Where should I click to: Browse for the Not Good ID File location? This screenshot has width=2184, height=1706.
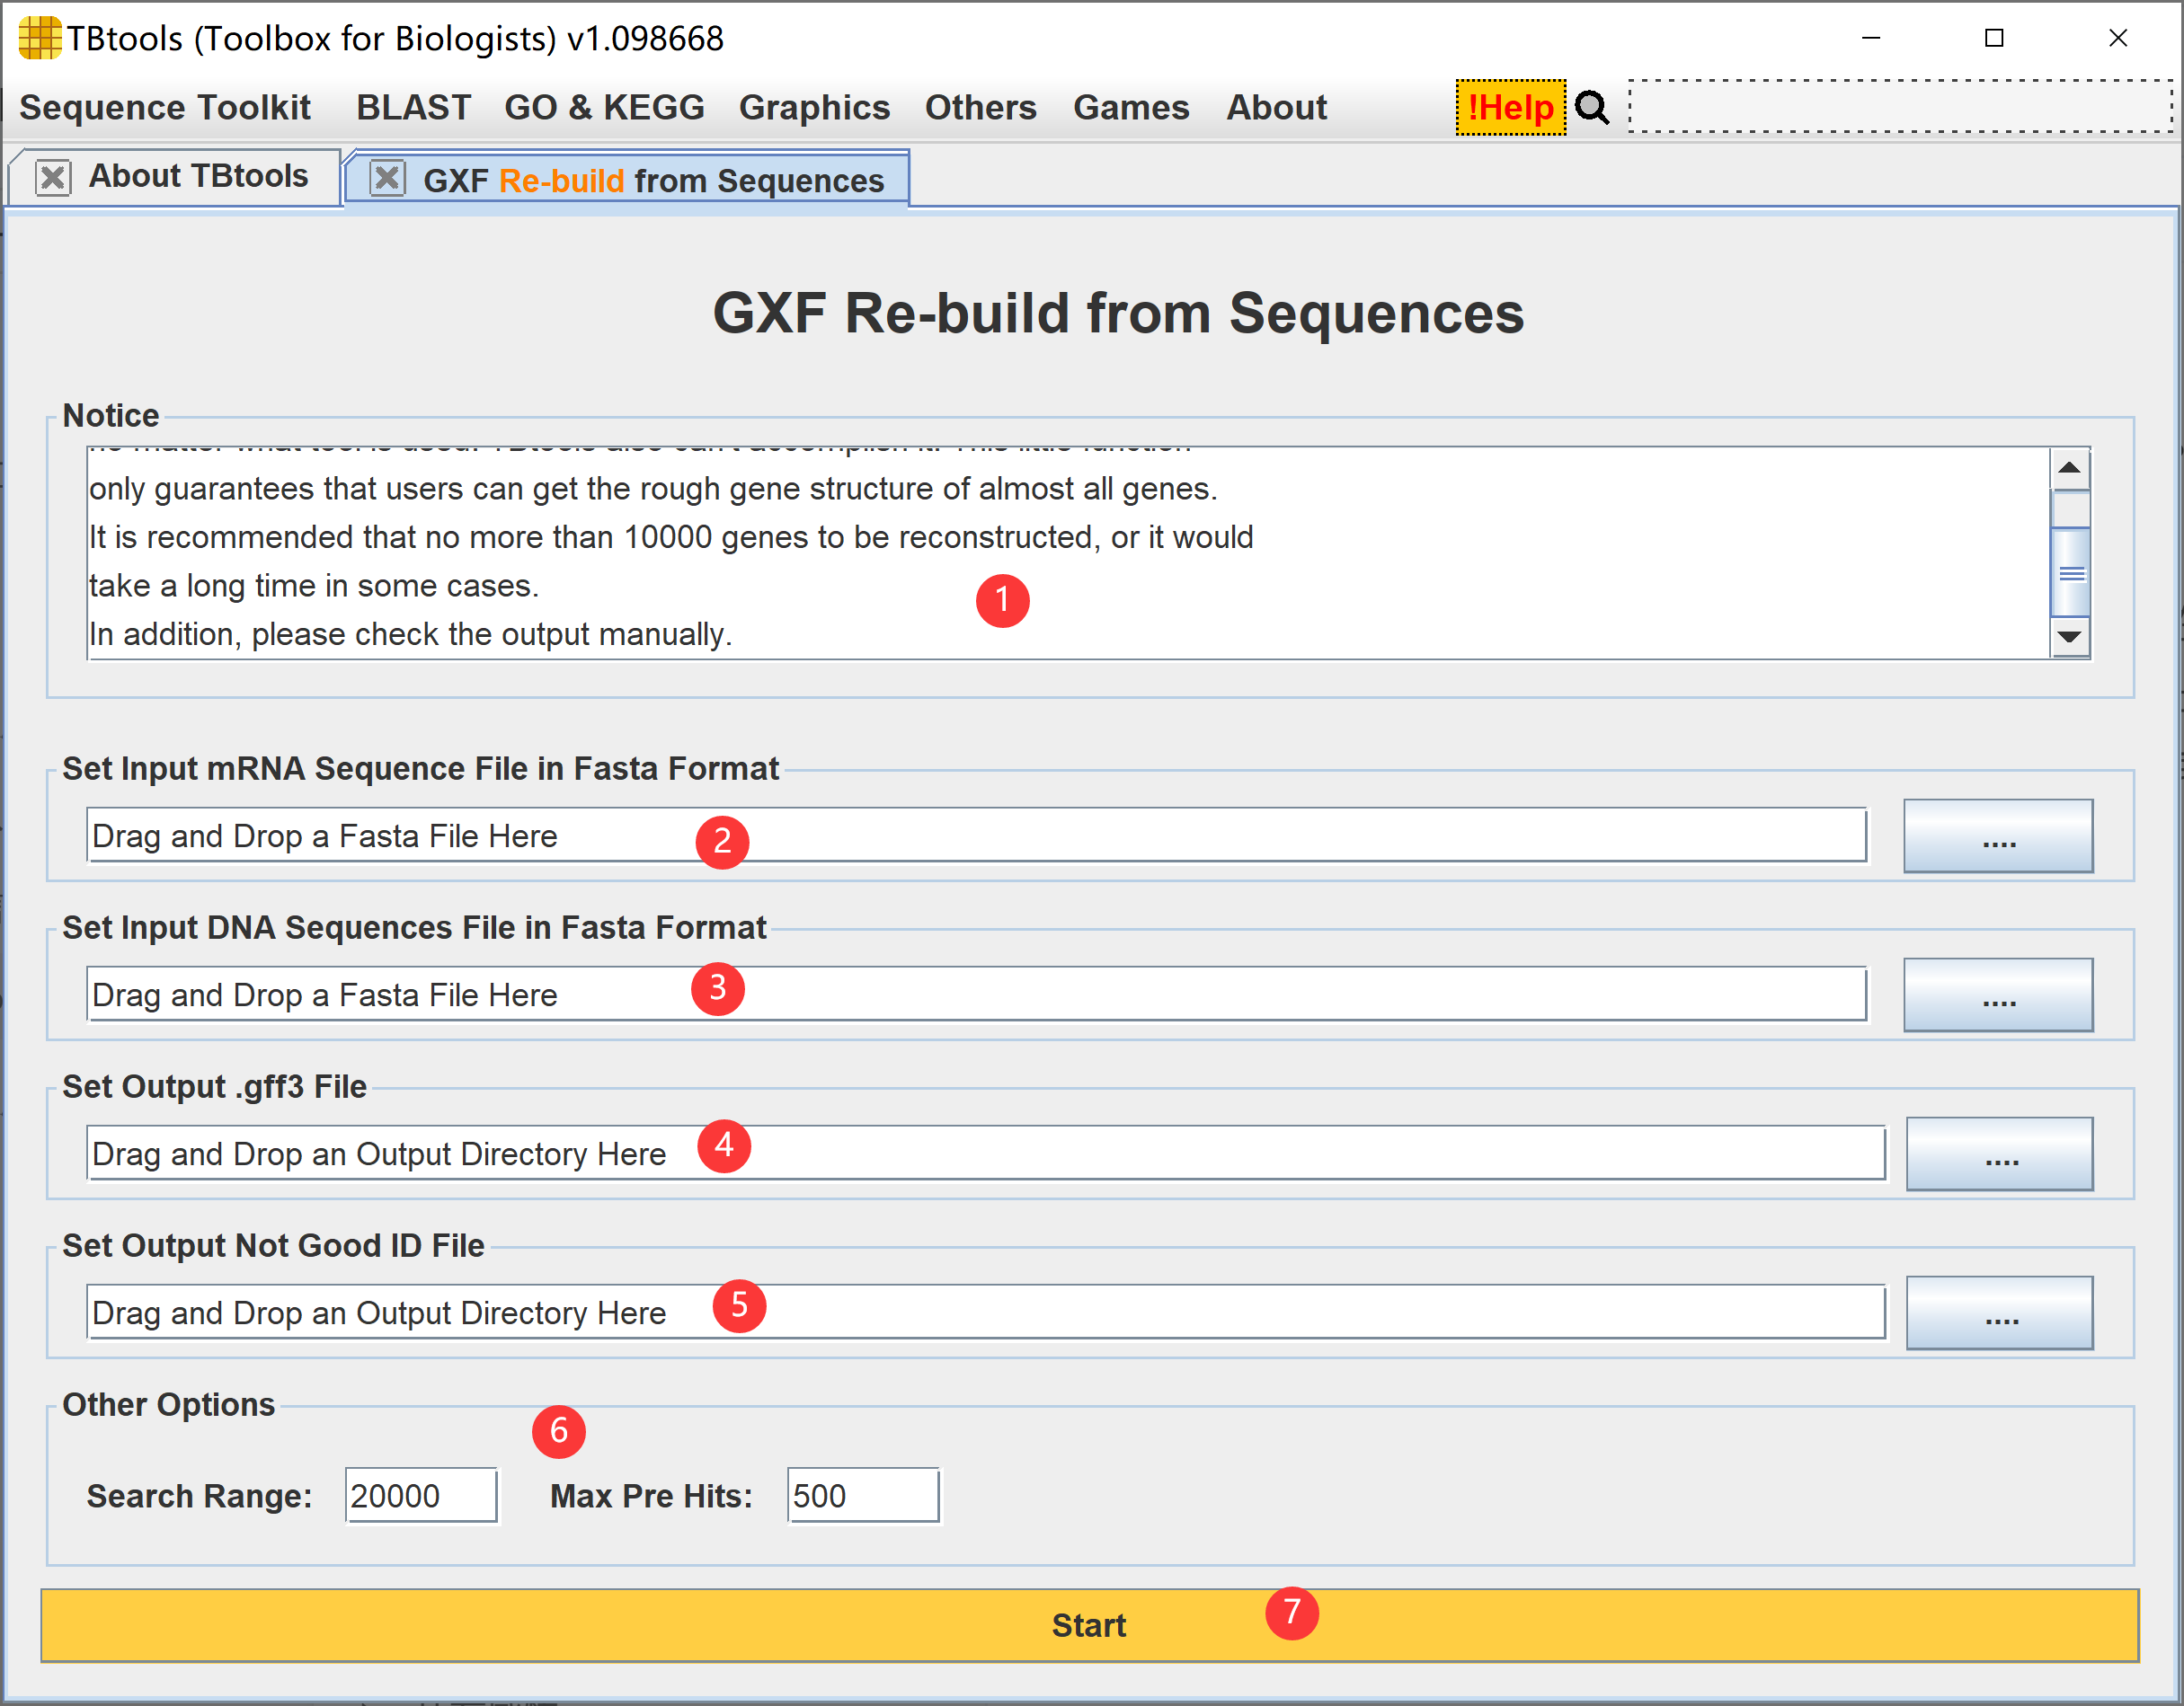(1999, 1313)
